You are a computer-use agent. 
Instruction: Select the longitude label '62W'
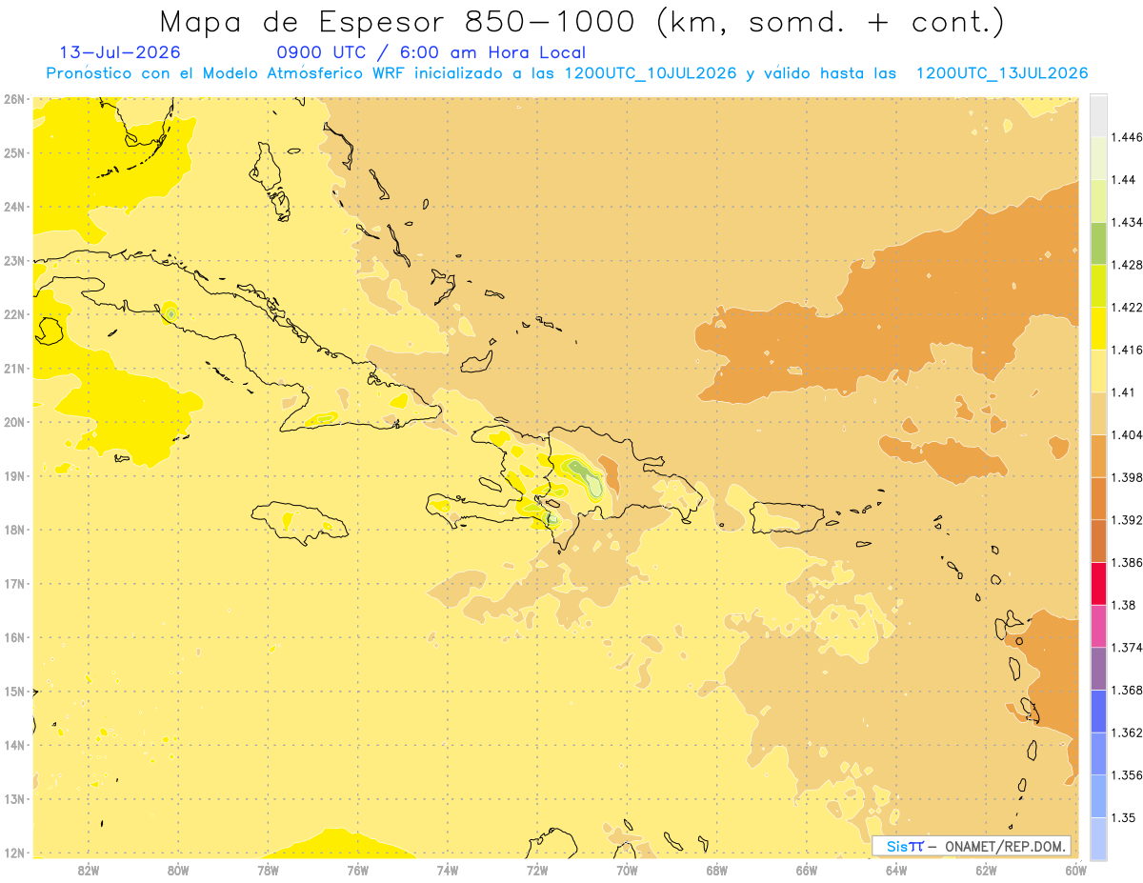click(986, 871)
